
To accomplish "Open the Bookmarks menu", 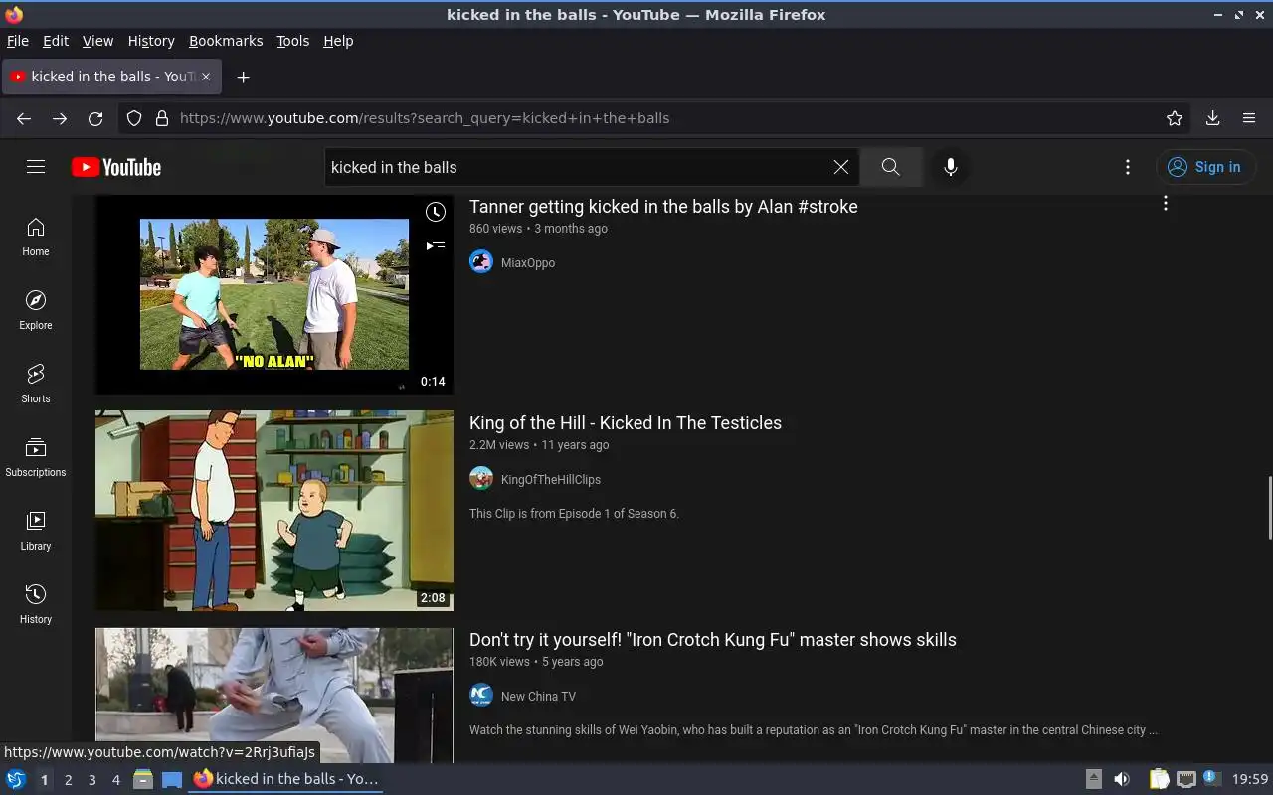I will coord(226,41).
